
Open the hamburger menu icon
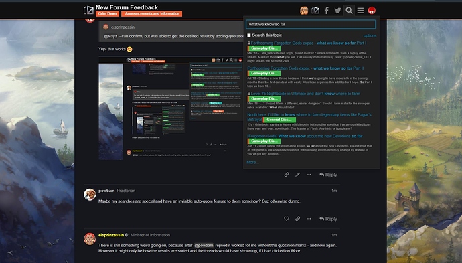tap(360, 11)
